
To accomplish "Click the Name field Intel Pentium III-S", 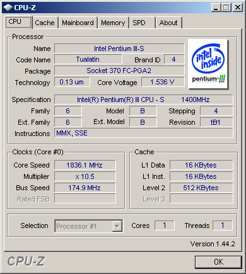I will click(x=119, y=49).
